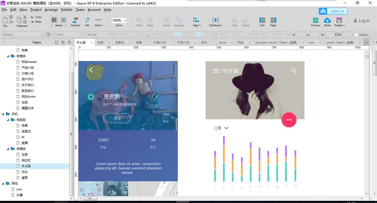The image size is (377, 203).
Task: Collapse the 手机 folder in Pages tree
Action: pyautogui.click(x=3, y=114)
